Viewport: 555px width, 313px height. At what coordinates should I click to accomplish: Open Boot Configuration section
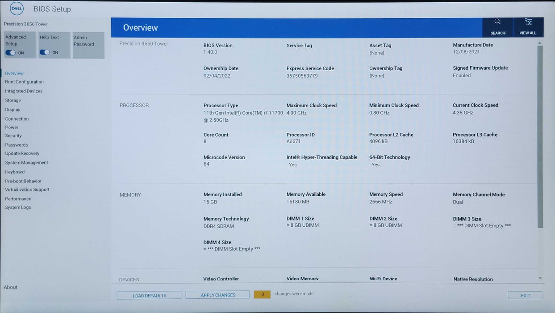point(24,82)
